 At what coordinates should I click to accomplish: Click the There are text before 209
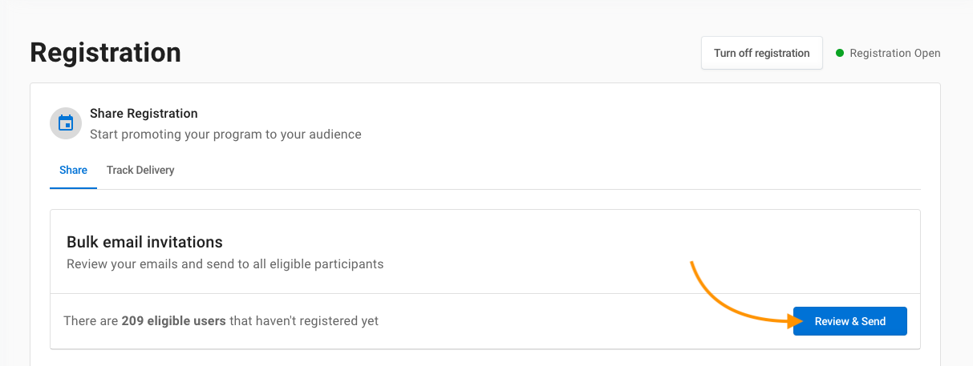(91, 321)
